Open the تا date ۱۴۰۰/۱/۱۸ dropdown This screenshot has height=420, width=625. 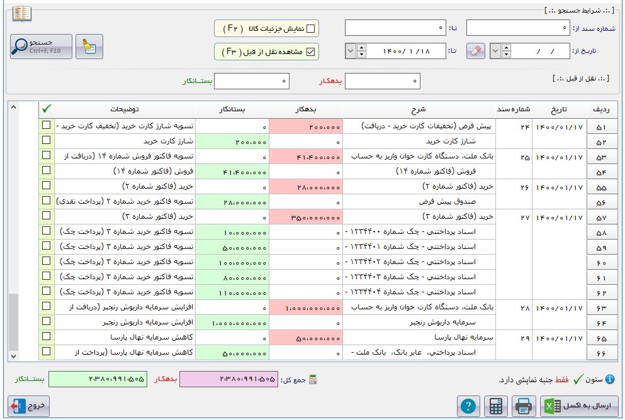tap(351, 52)
